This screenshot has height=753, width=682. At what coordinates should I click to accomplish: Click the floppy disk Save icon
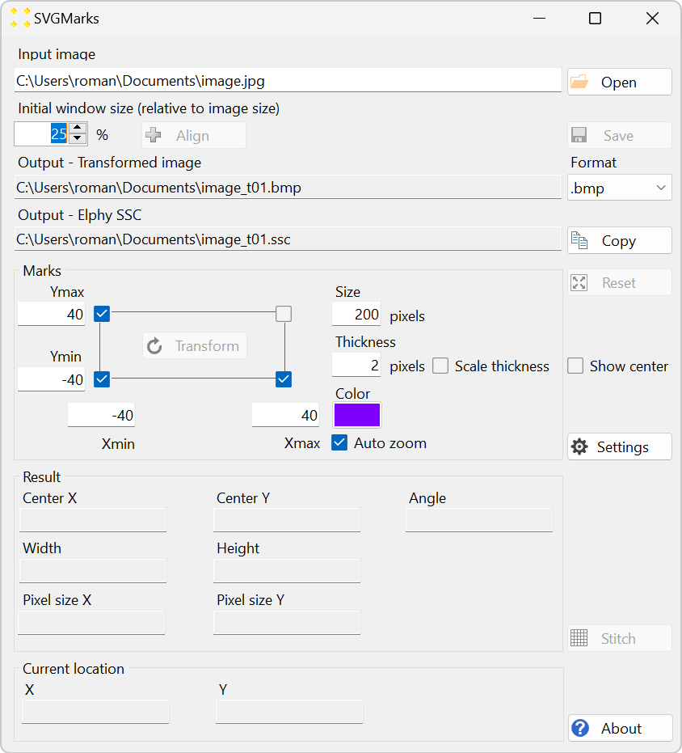pyautogui.click(x=579, y=135)
